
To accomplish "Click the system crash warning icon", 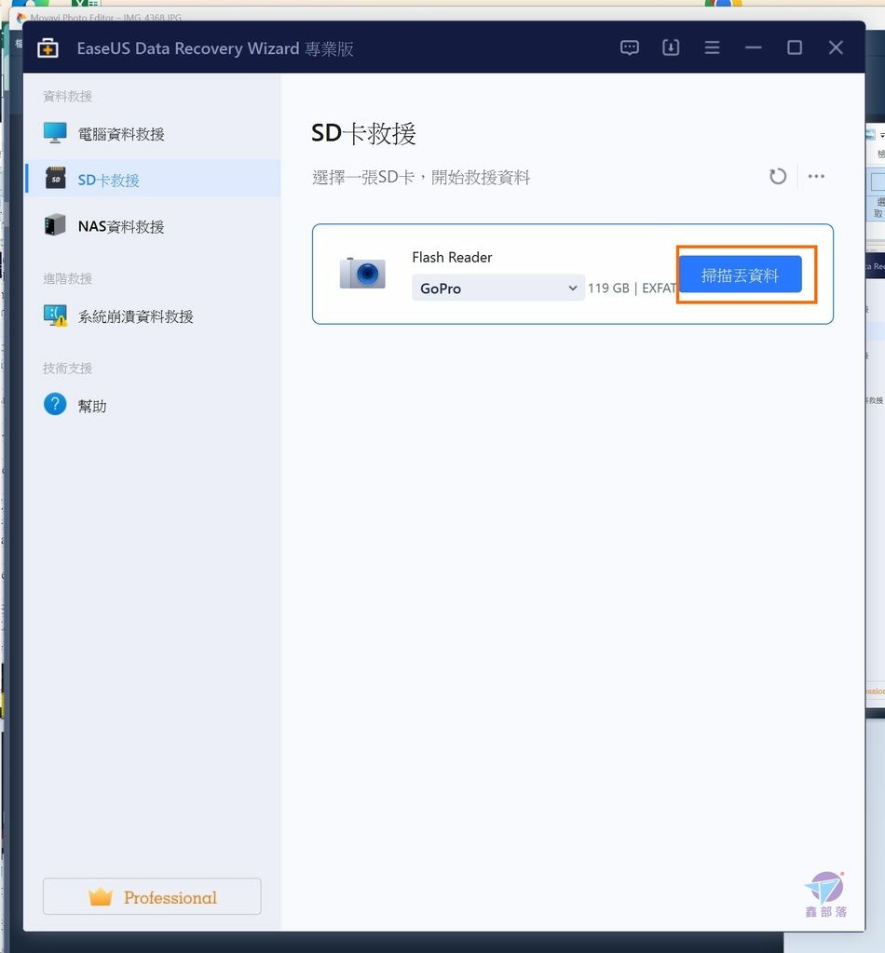I will tap(55, 315).
